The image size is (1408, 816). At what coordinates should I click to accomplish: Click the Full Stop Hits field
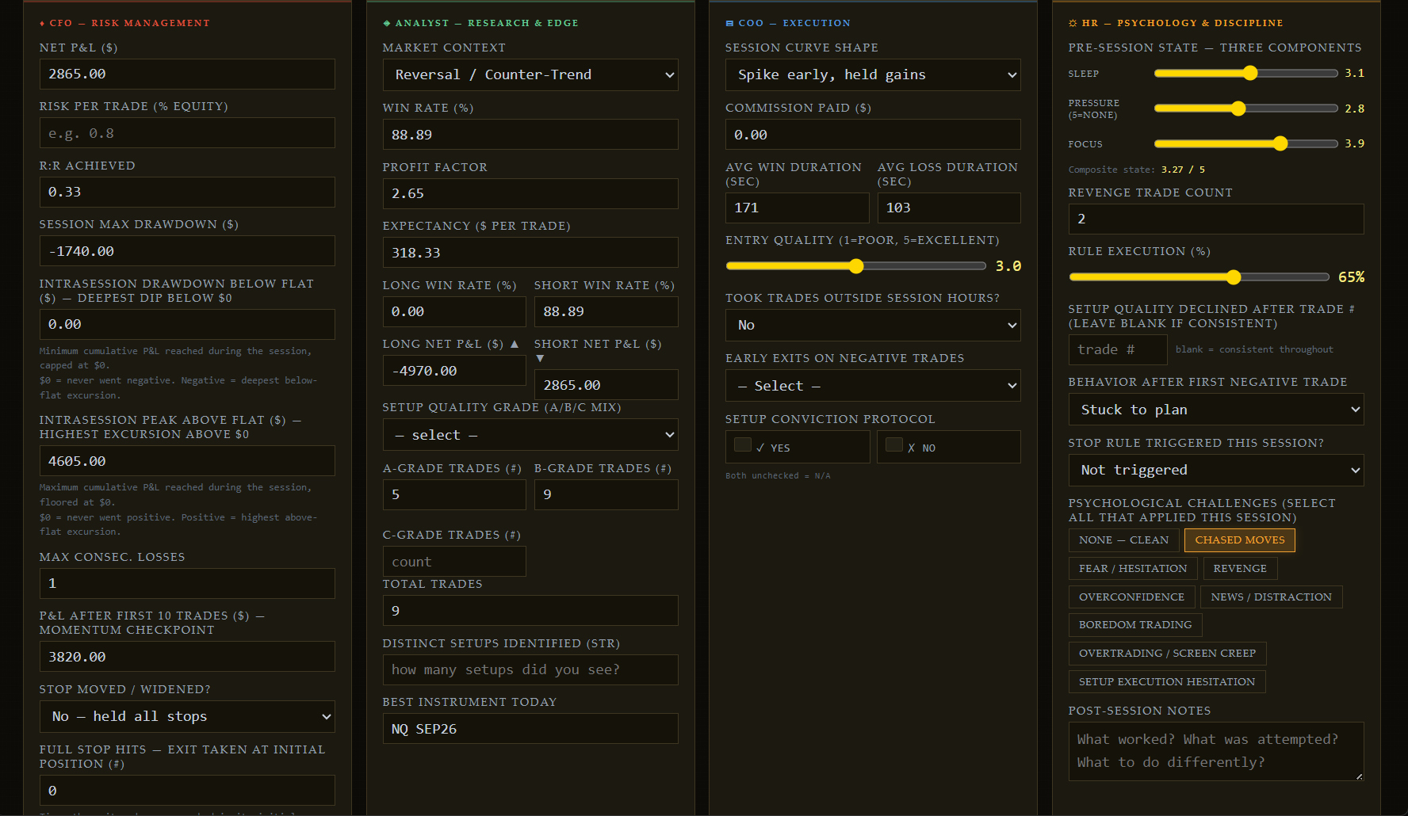[x=187, y=791]
